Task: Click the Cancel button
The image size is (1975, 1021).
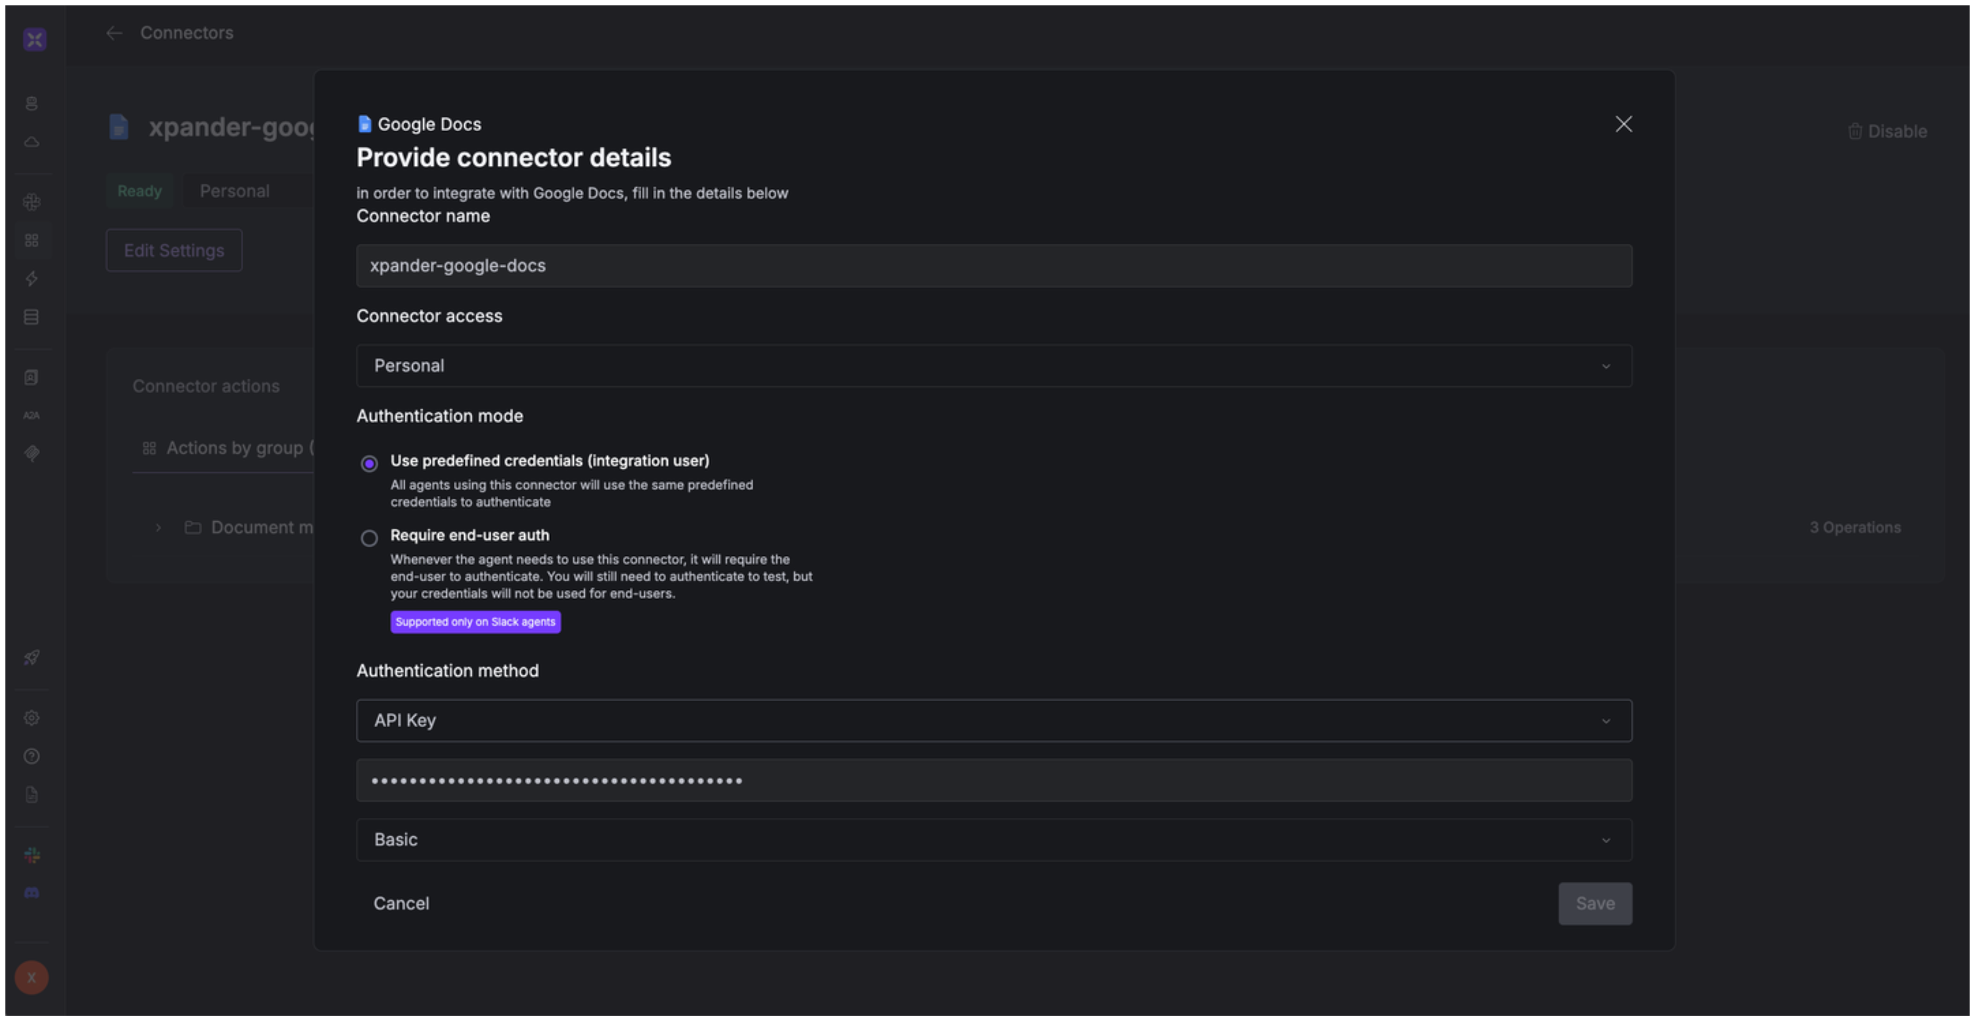Action: [x=401, y=904]
